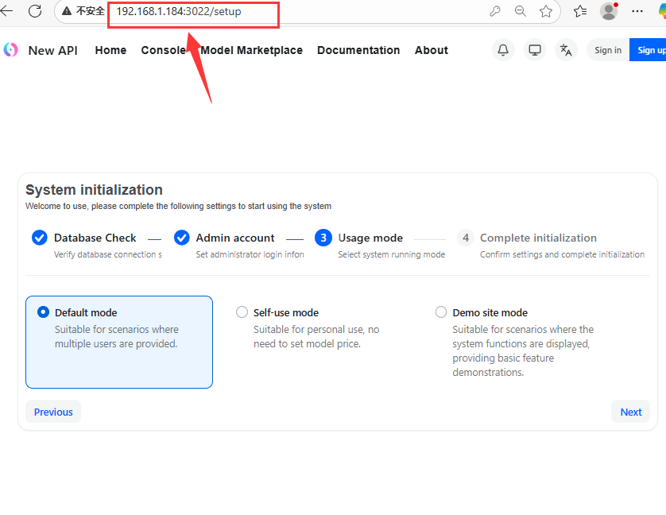Click the Sign in button

(608, 50)
